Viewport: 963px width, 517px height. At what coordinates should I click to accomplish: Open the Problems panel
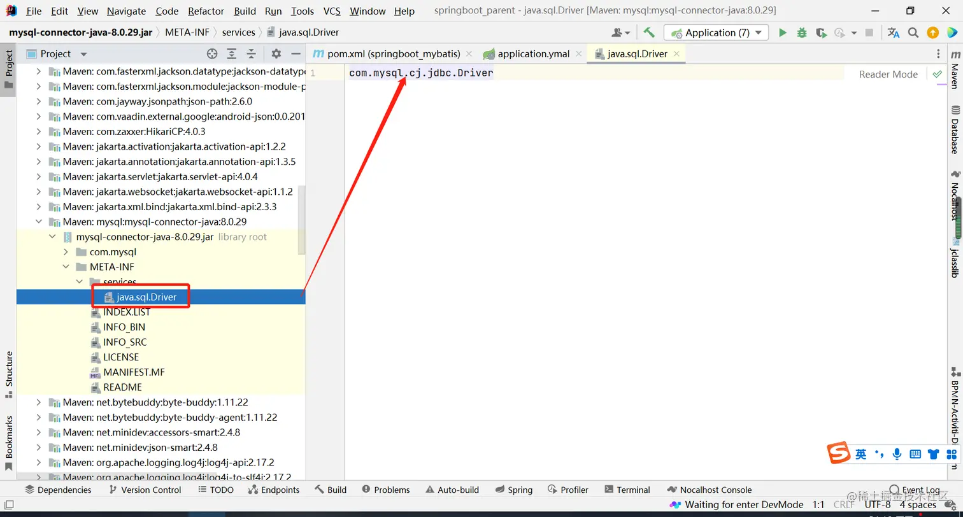386,490
